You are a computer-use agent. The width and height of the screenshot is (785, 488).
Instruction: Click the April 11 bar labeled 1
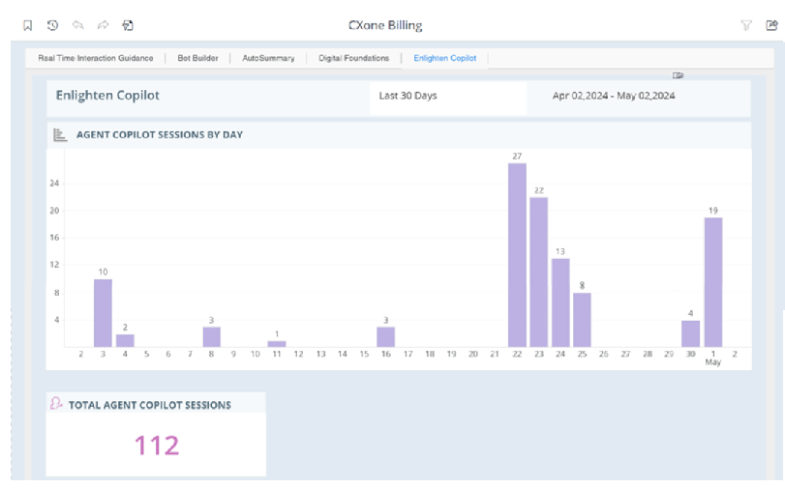(x=277, y=344)
